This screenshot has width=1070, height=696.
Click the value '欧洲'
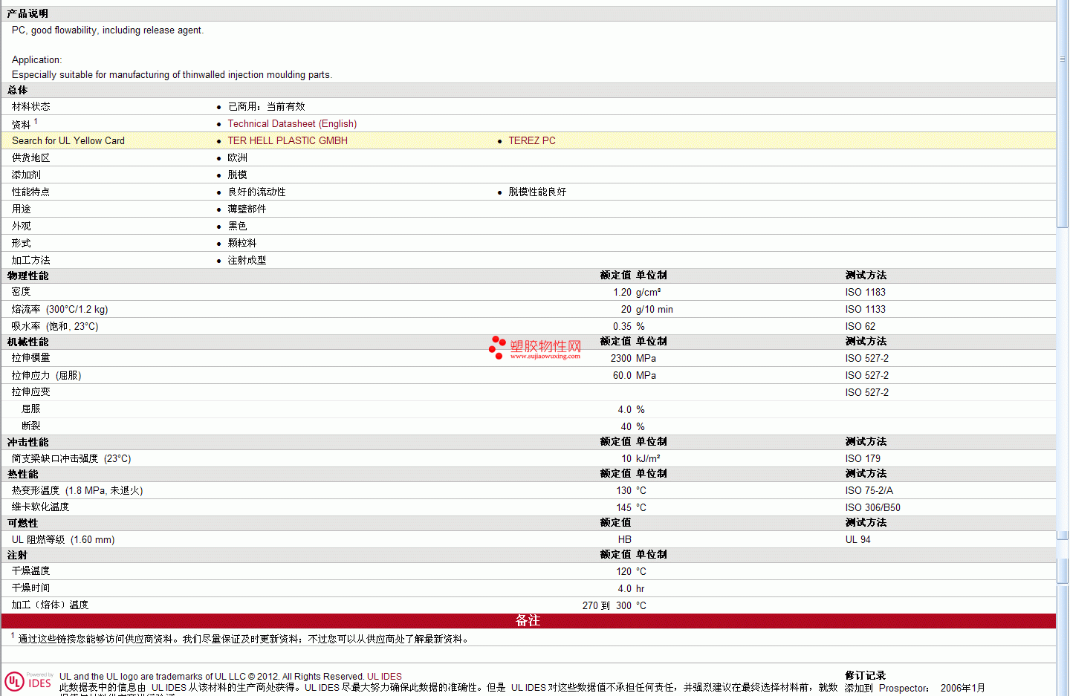(238, 158)
